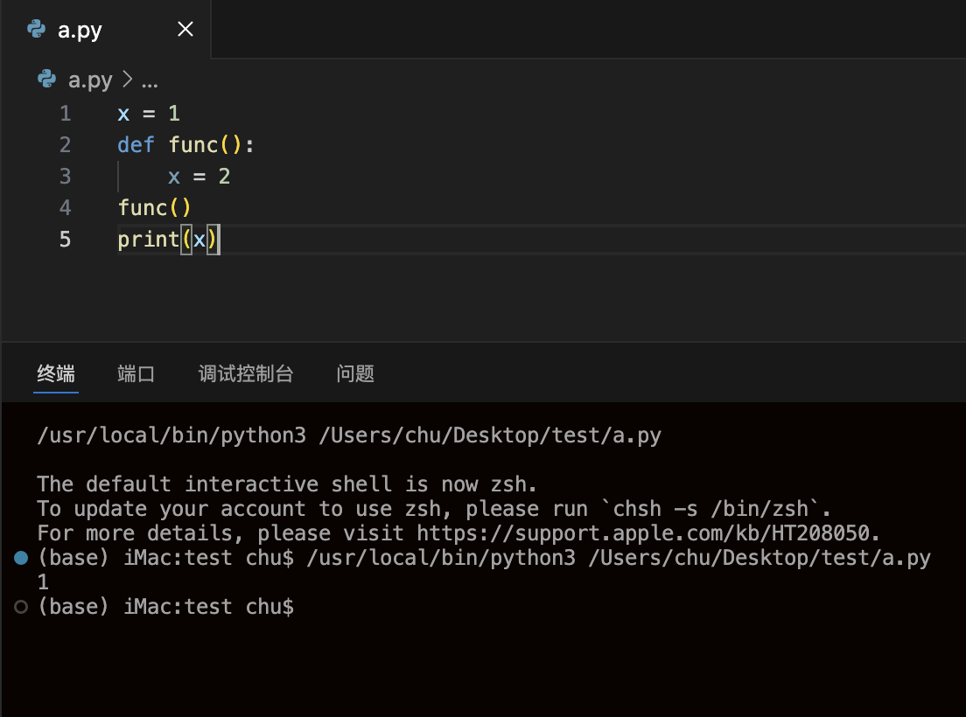Click line number 5 in the gutter
This screenshot has width=966, height=717.
[66, 240]
